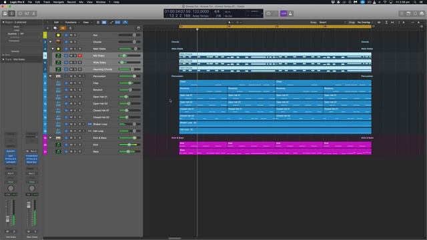Open the Editors scissors button
Screen dimensions: 427x240
point(34,13)
